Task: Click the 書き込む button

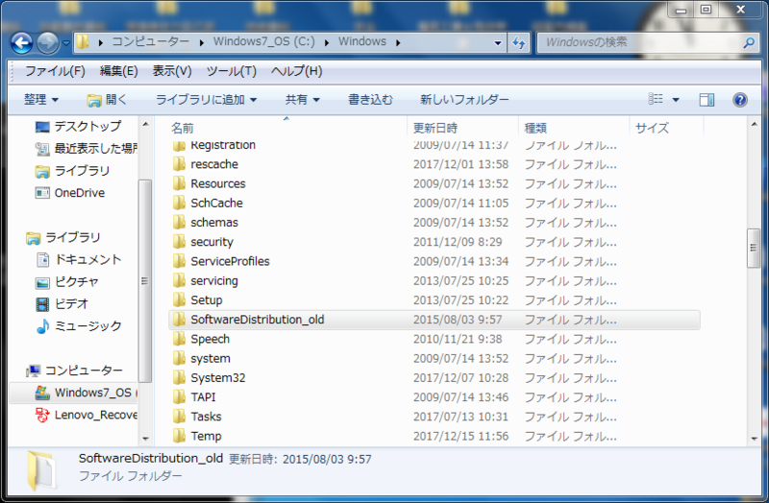Action: coord(370,100)
